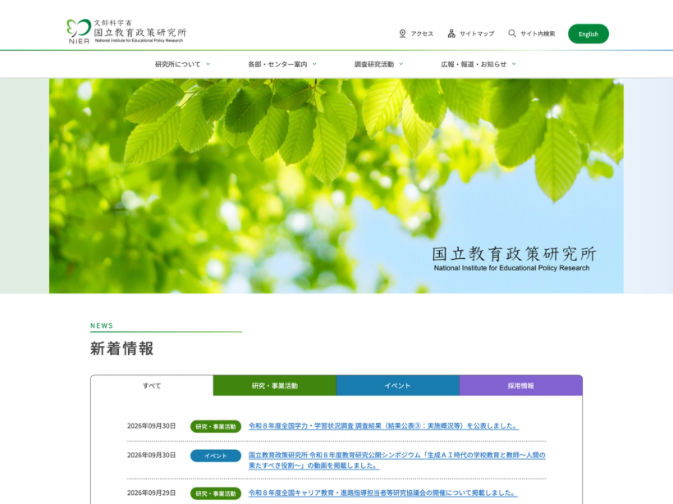The width and height of the screenshot is (673, 504).
Task: Click the sitemap hierarchy icon
Action: tap(451, 34)
